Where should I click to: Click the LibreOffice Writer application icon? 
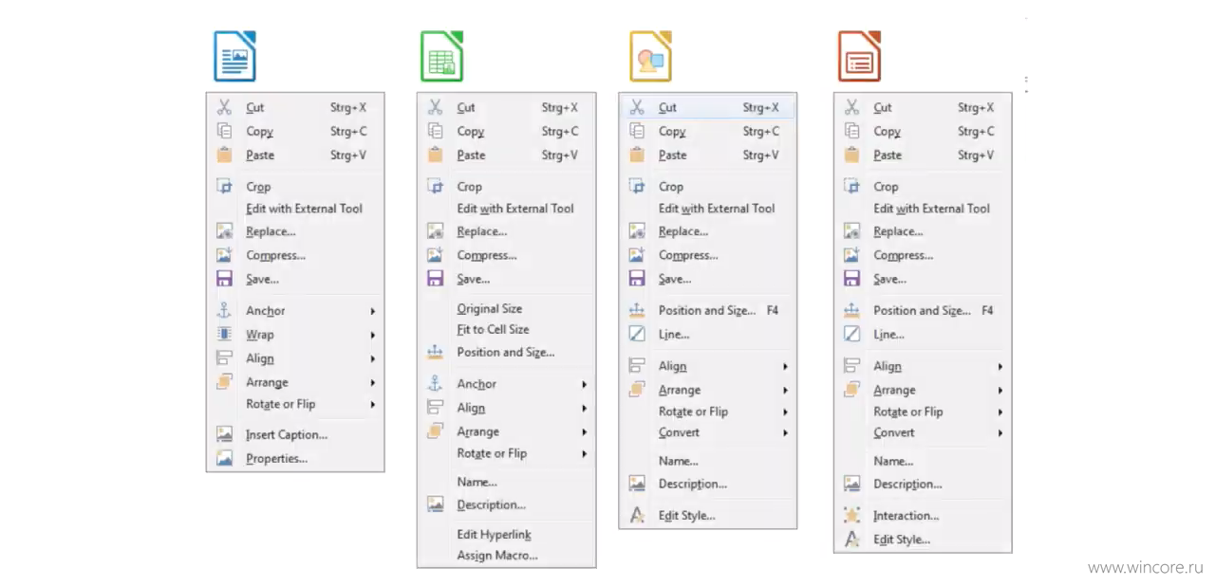[x=234, y=56]
